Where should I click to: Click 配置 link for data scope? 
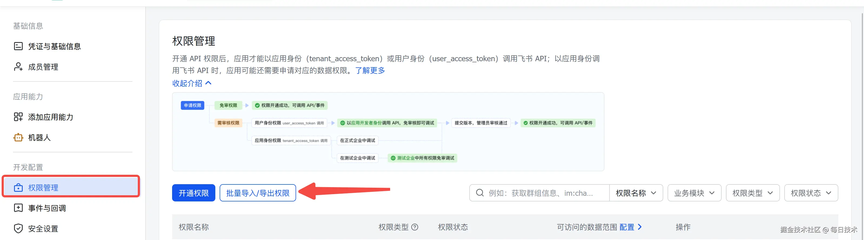(x=631, y=227)
